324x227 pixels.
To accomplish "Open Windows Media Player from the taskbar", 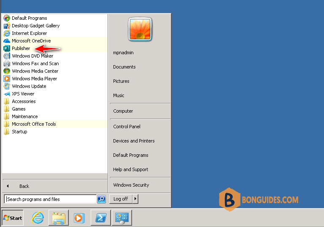I will coord(79,218).
